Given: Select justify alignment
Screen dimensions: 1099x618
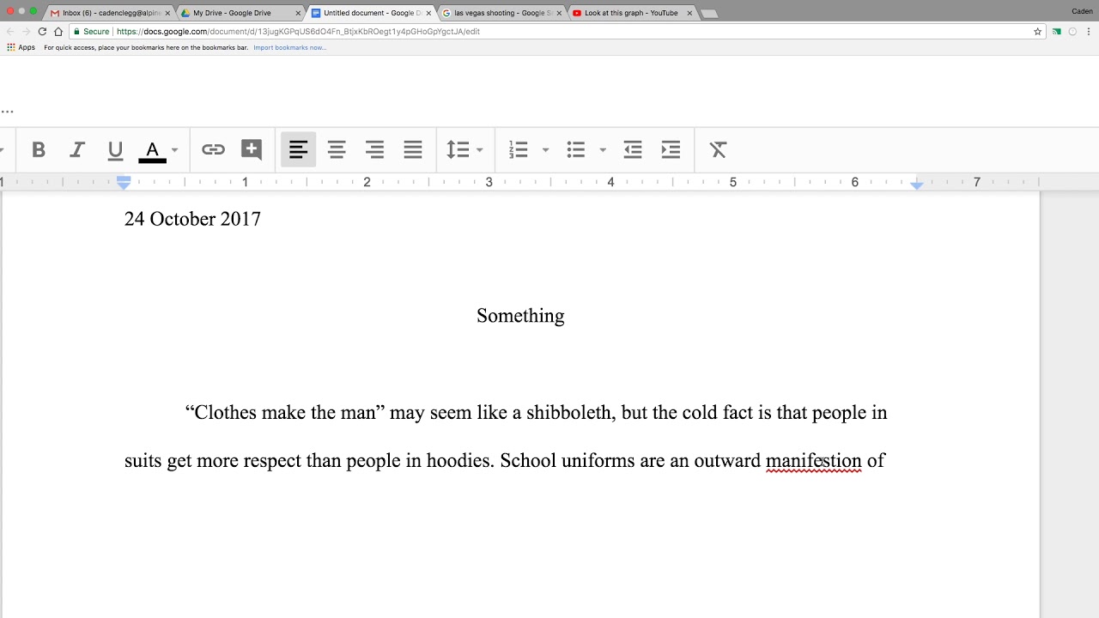Looking at the screenshot, I should pos(413,150).
